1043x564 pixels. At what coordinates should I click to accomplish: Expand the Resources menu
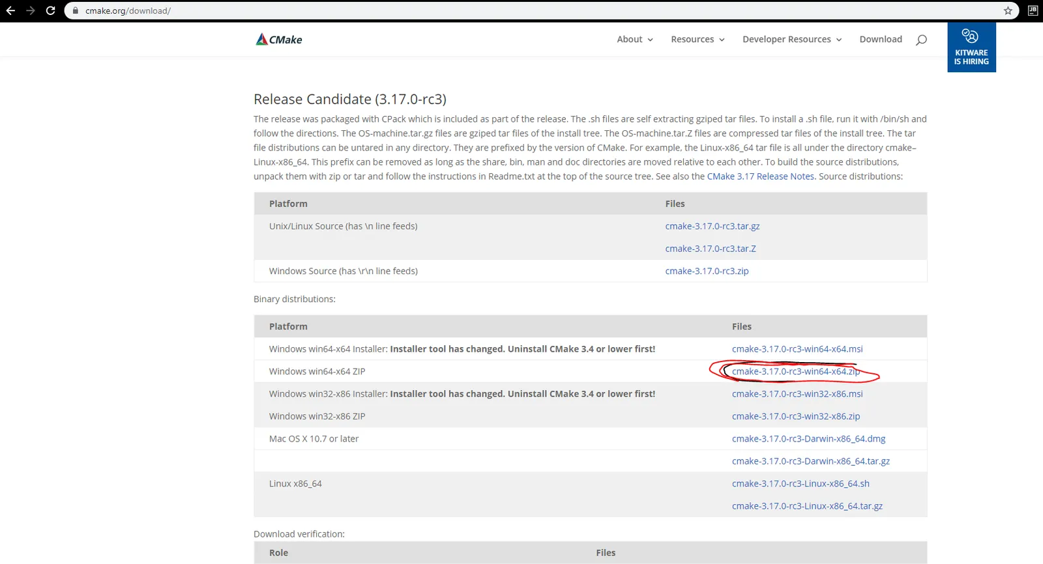(x=698, y=39)
